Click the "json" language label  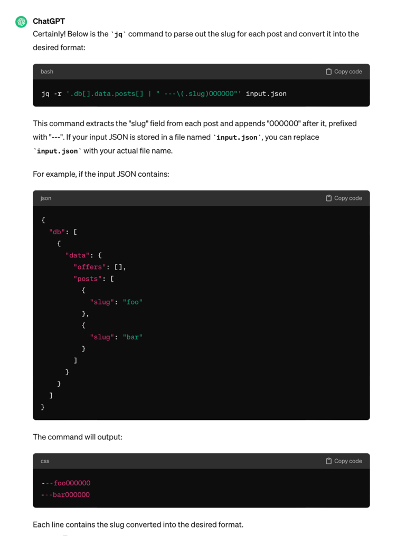point(45,198)
